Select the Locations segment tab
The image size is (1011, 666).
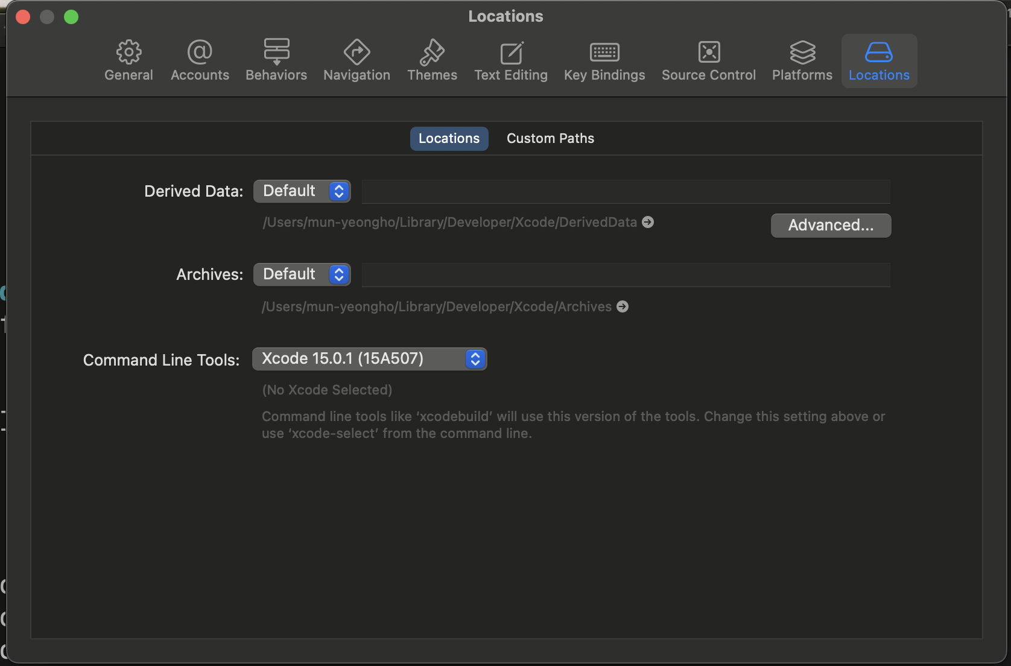pos(448,138)
